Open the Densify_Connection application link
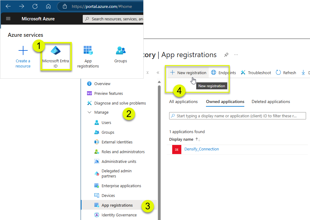This screenshot has width=310, height=220. 201,149
